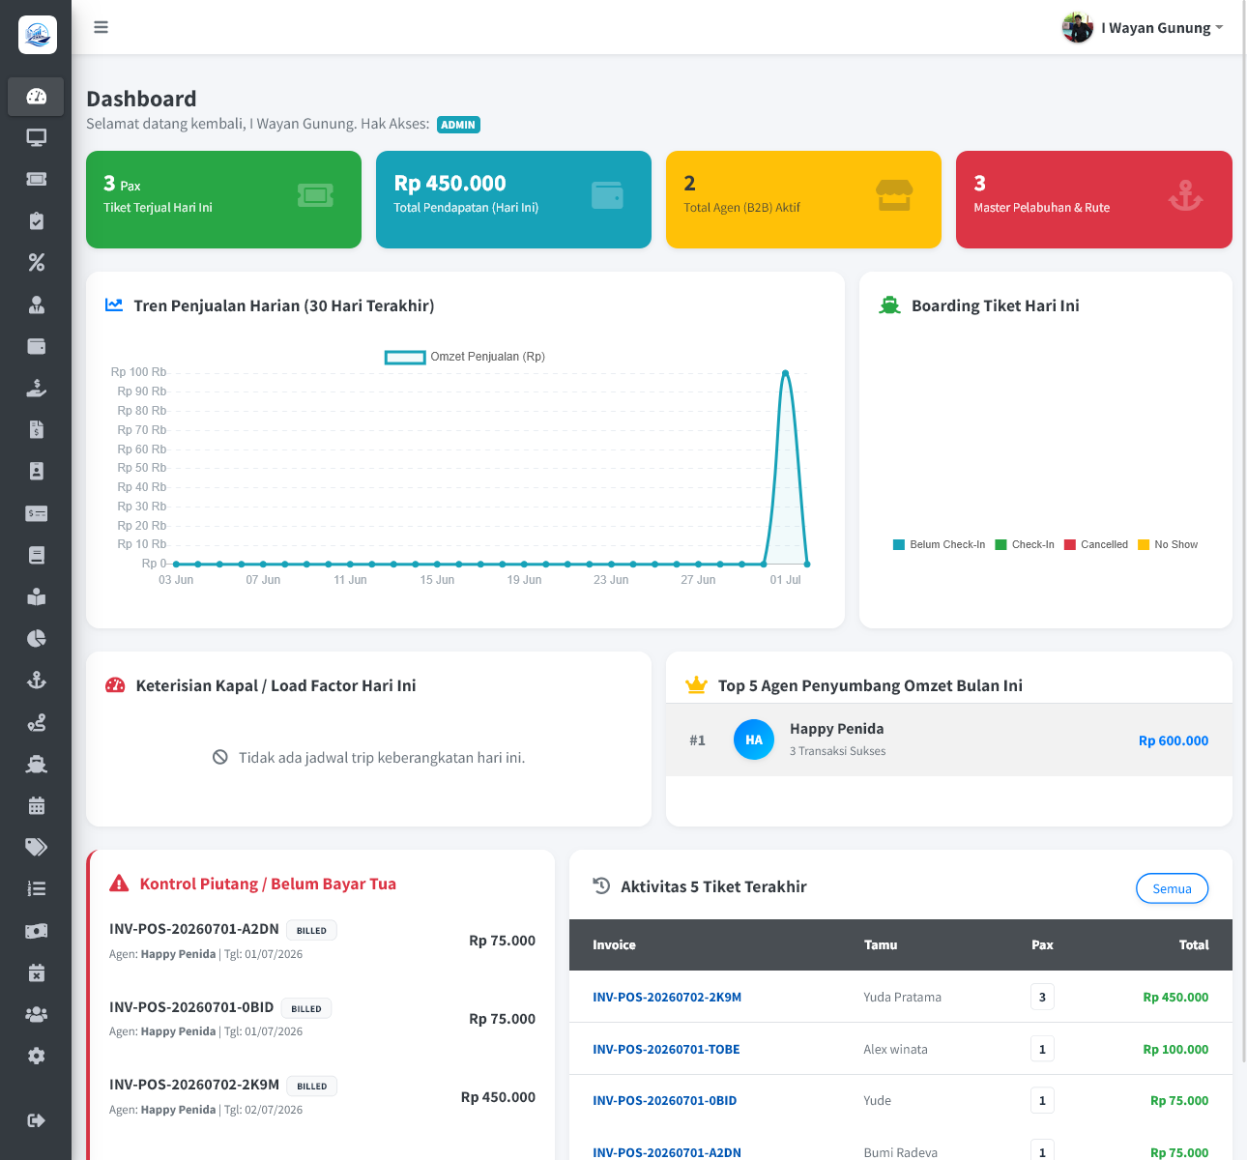Open the route path icon in sidebar

click(x=36, y=722)
